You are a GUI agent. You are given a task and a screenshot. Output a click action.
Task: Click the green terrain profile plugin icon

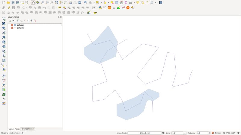(118, 8)
